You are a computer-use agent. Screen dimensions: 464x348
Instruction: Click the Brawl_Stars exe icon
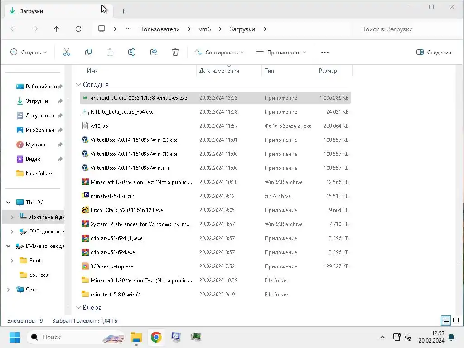coord(85,210)
